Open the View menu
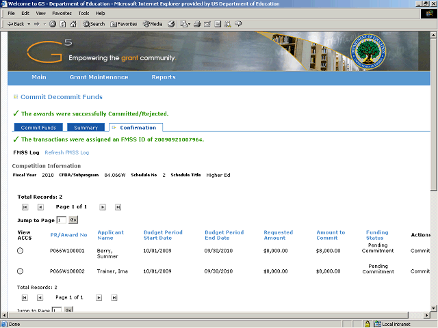 [x=40, y=13]
